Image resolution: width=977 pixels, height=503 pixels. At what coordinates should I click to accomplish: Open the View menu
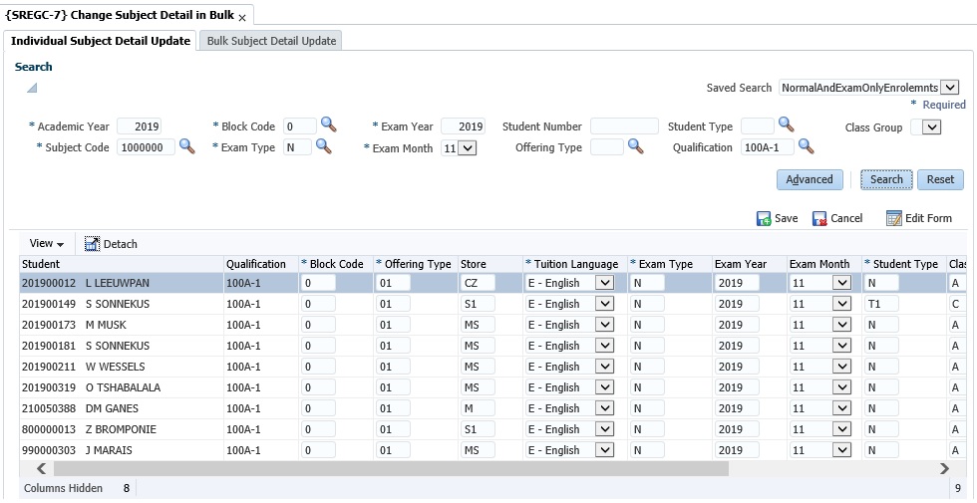tap(47, 243)
